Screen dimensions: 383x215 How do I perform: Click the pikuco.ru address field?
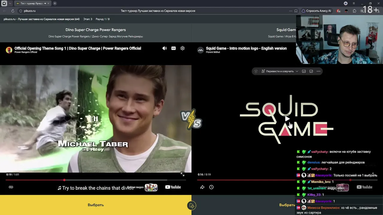[30, 11]
